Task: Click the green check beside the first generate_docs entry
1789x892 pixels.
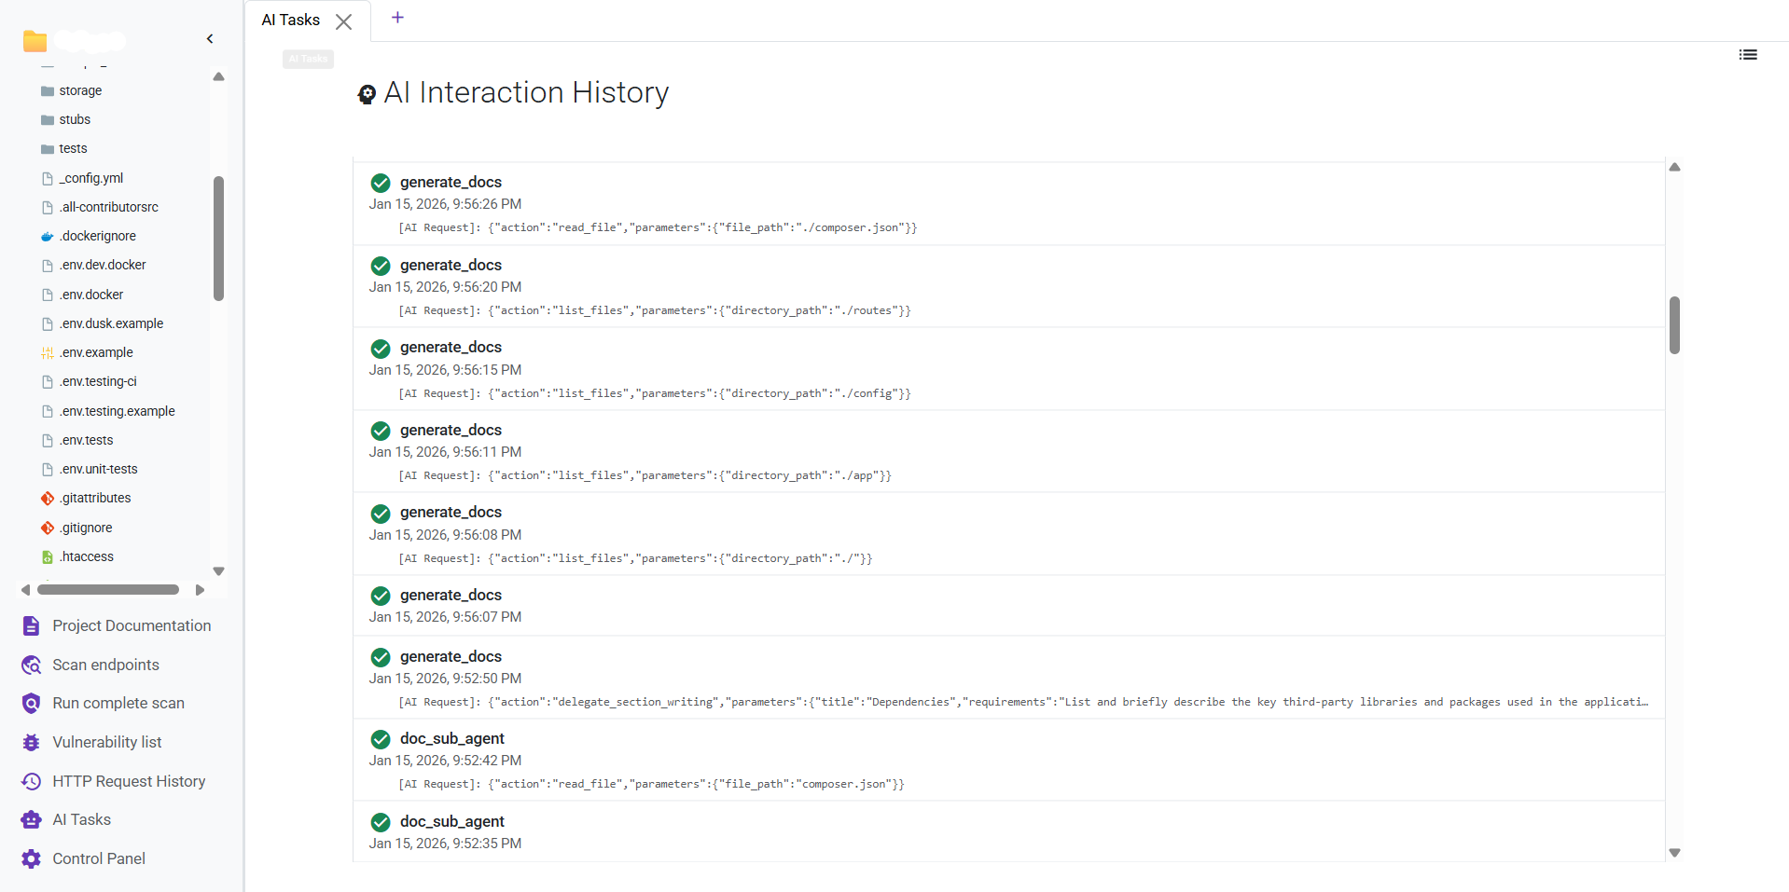Action: (380, 183)
